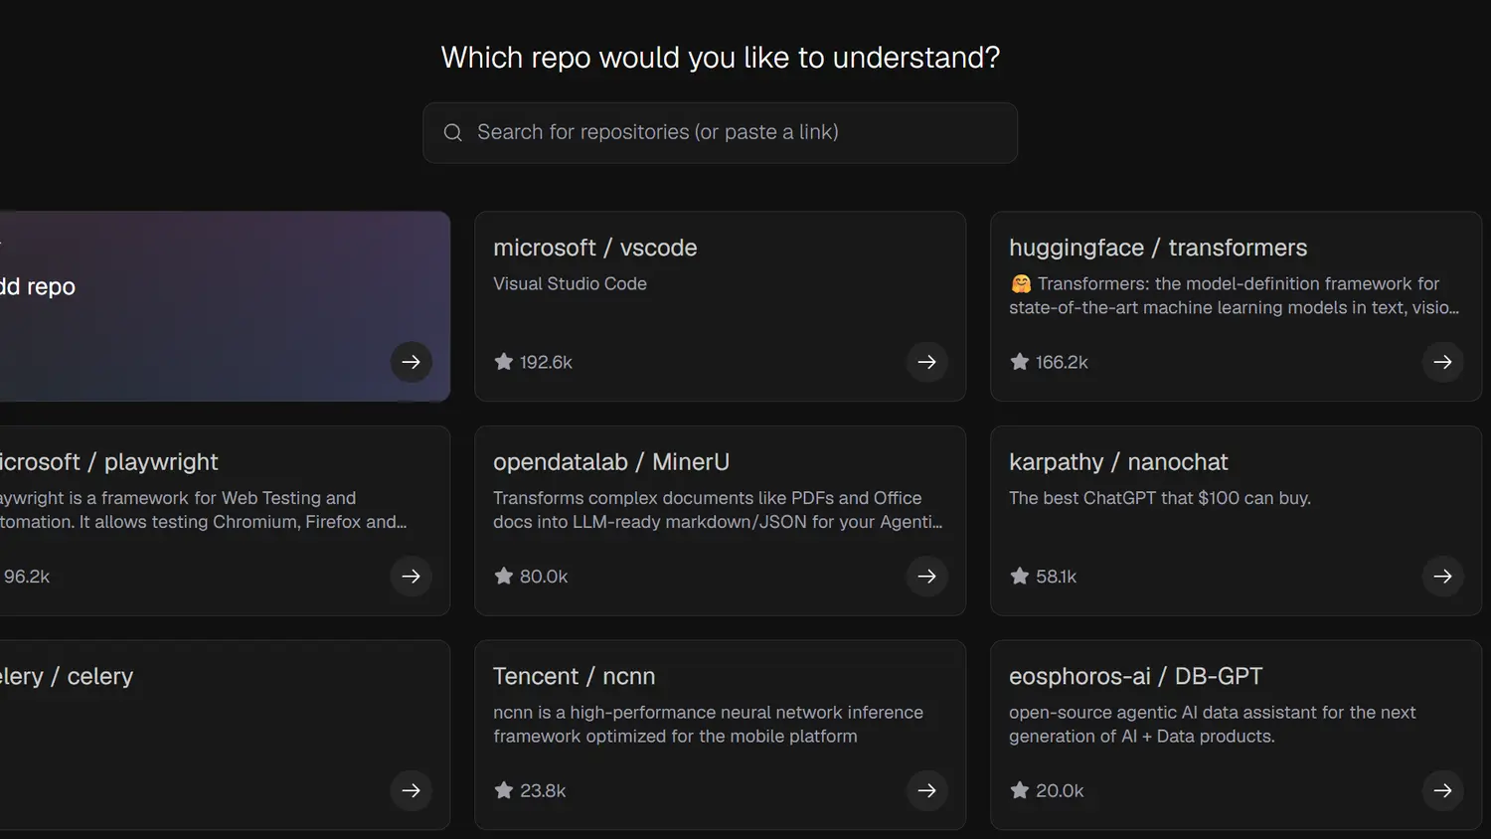Viewport: 1491px width, 839px height.
Task: Click the star icon beside 20.0k
Action: [x=1020, y=790]
